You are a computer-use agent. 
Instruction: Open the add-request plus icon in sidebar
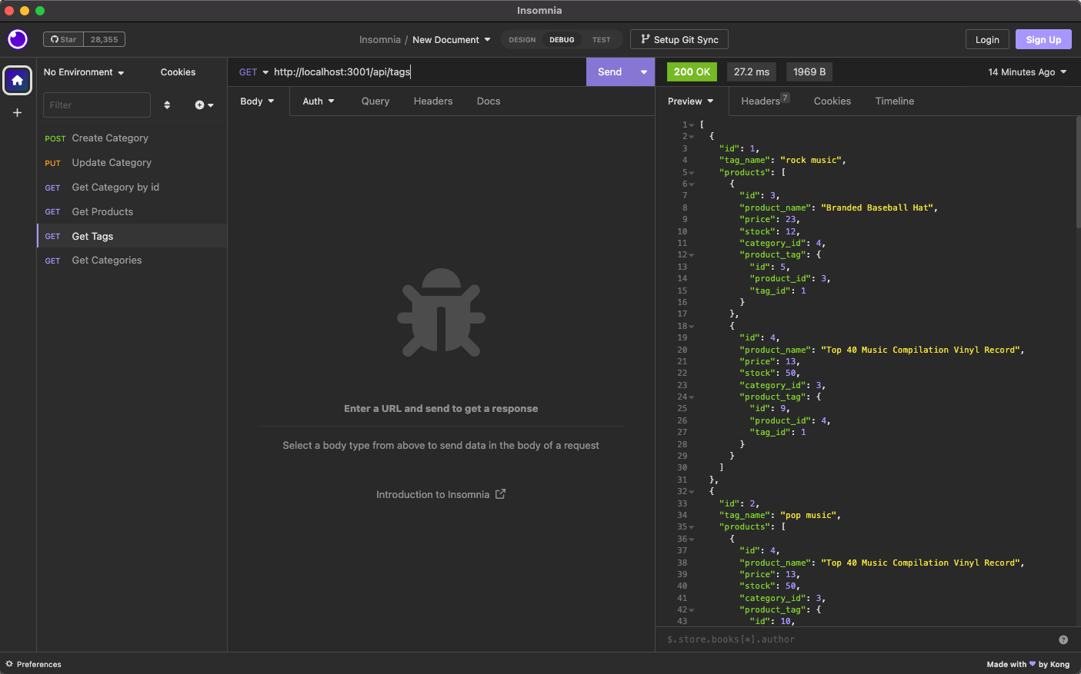tap(199, 105)
